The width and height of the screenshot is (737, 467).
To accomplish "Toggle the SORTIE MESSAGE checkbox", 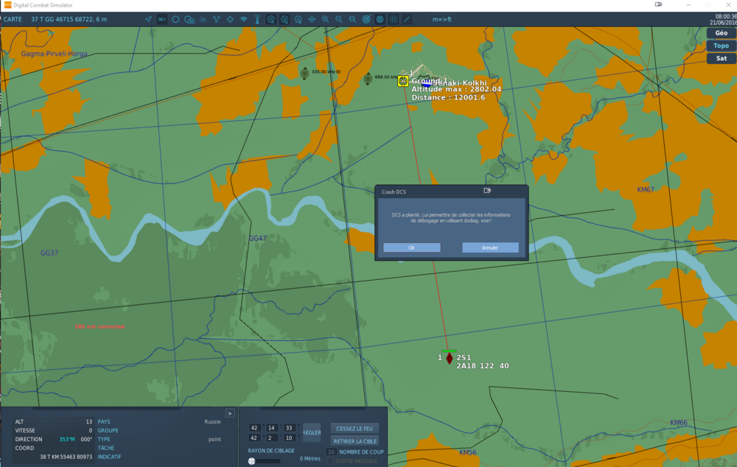I will (x=330, y=461).
